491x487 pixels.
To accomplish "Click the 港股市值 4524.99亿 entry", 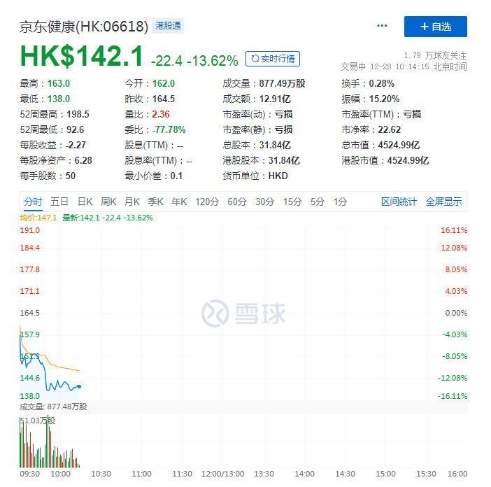I will pyautogui.click(x=385, y=160).
